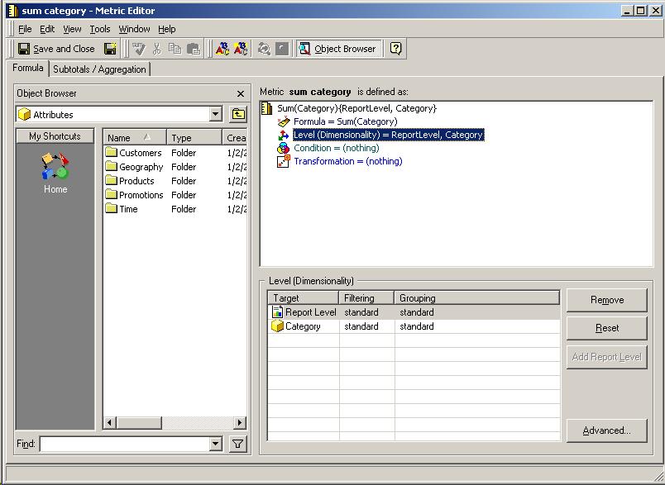This screenshot has height=485, width=665.
Task: Click the Help question mark toolbar icon
Action: click(395, 48)
